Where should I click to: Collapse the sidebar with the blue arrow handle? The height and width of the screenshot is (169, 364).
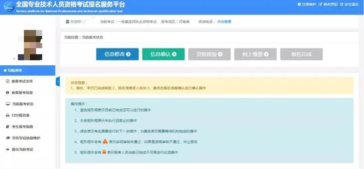58,81
